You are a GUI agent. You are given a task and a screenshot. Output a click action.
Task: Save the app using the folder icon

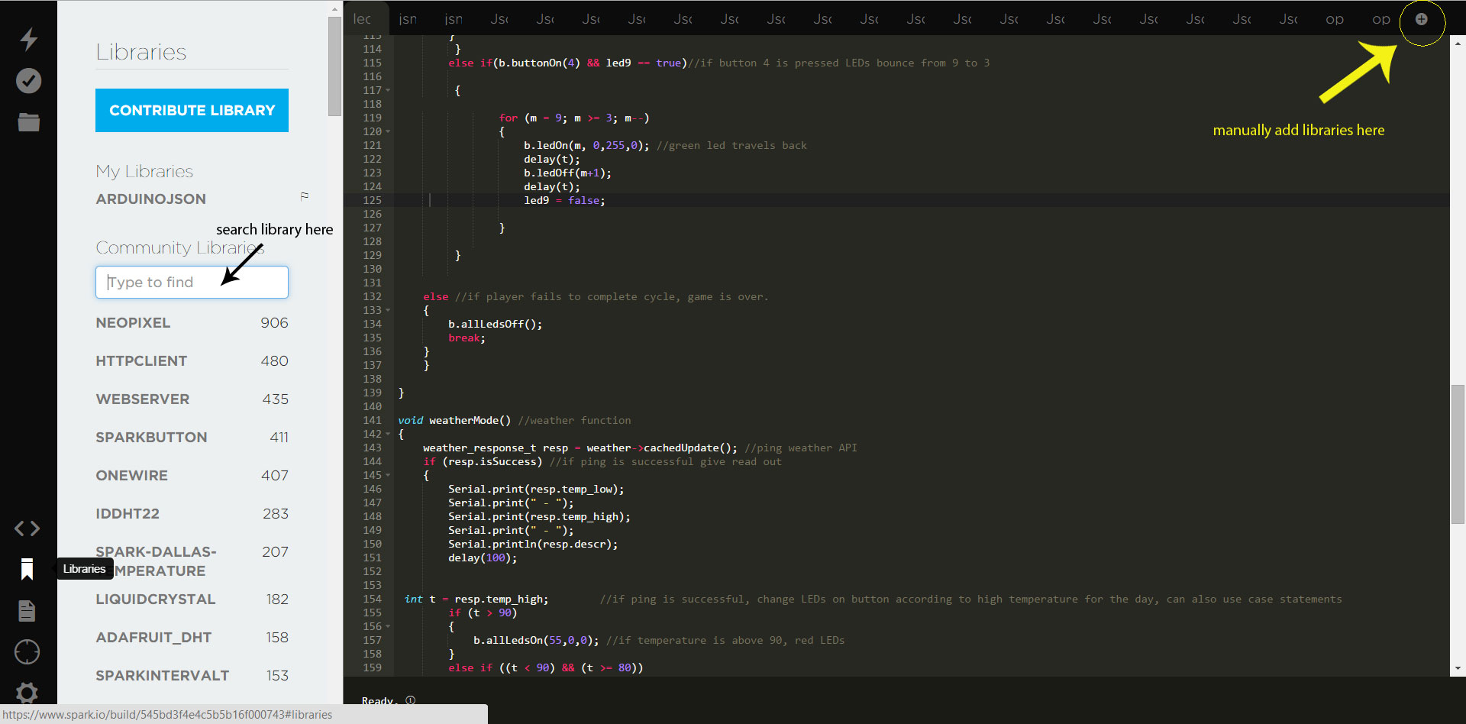click(27, 122)
